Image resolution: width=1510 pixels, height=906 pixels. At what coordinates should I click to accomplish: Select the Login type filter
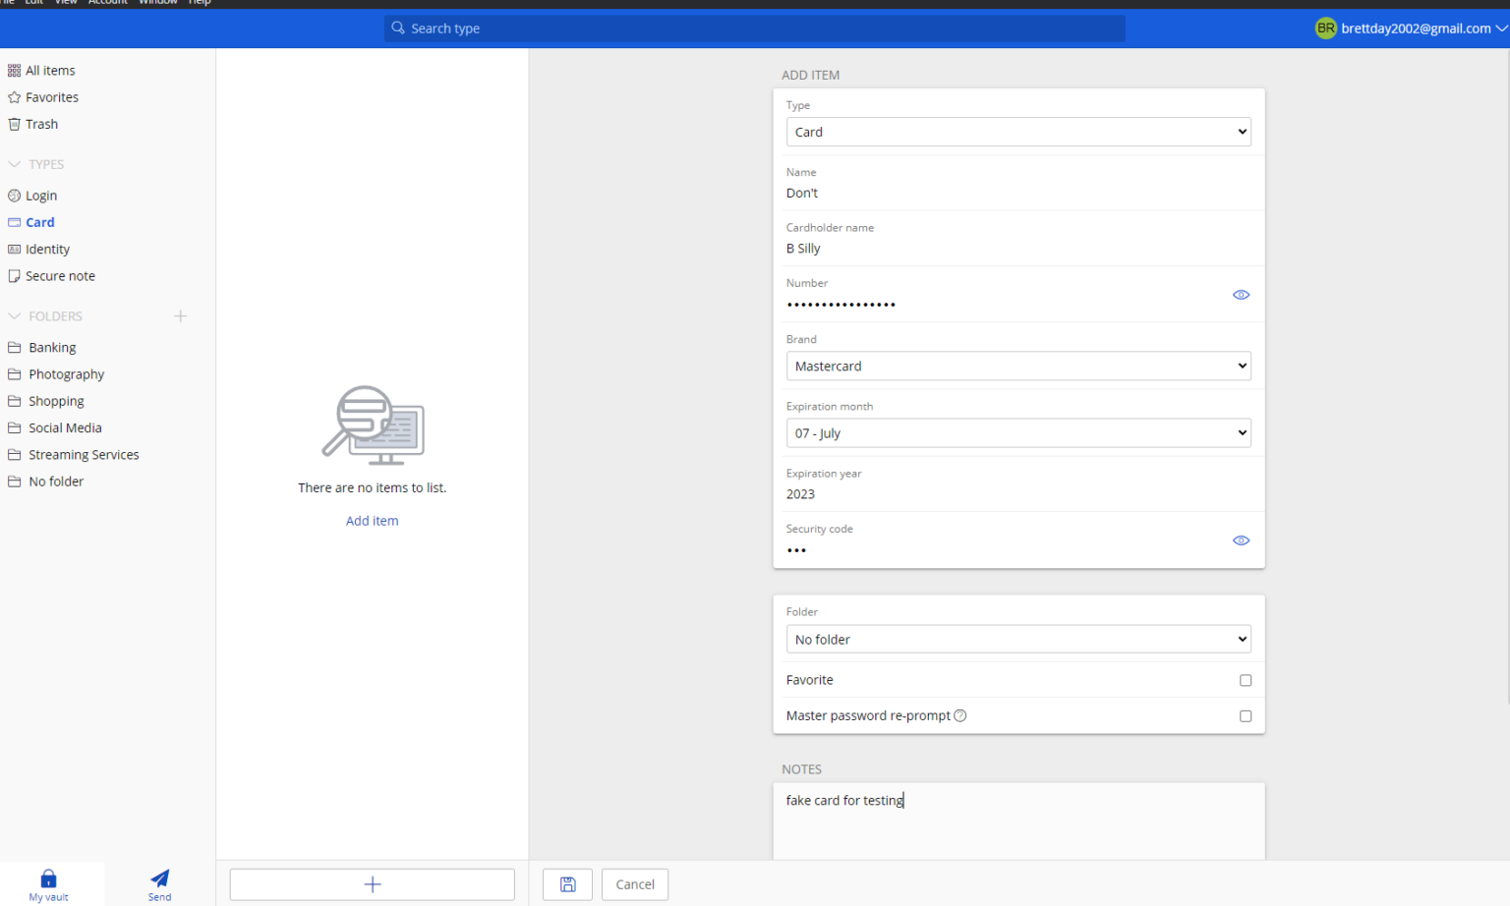click(40, 195)
